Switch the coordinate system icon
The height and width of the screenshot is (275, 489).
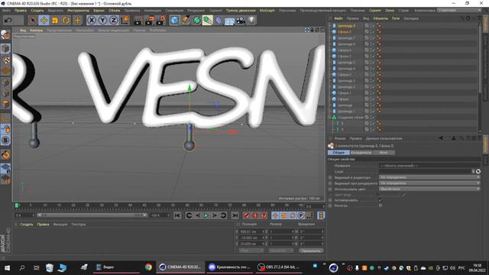click(x=125, y=21)
